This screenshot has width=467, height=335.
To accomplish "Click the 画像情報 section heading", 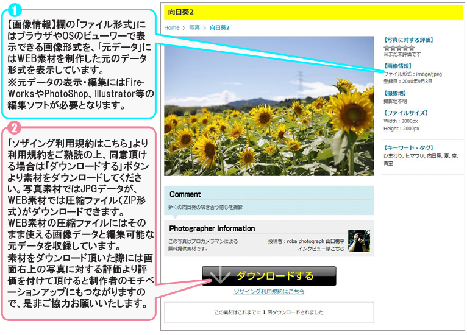I will 397,66.
